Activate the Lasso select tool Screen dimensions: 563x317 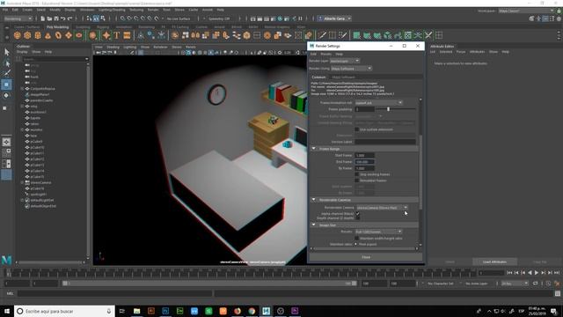(x=6, y=63)
